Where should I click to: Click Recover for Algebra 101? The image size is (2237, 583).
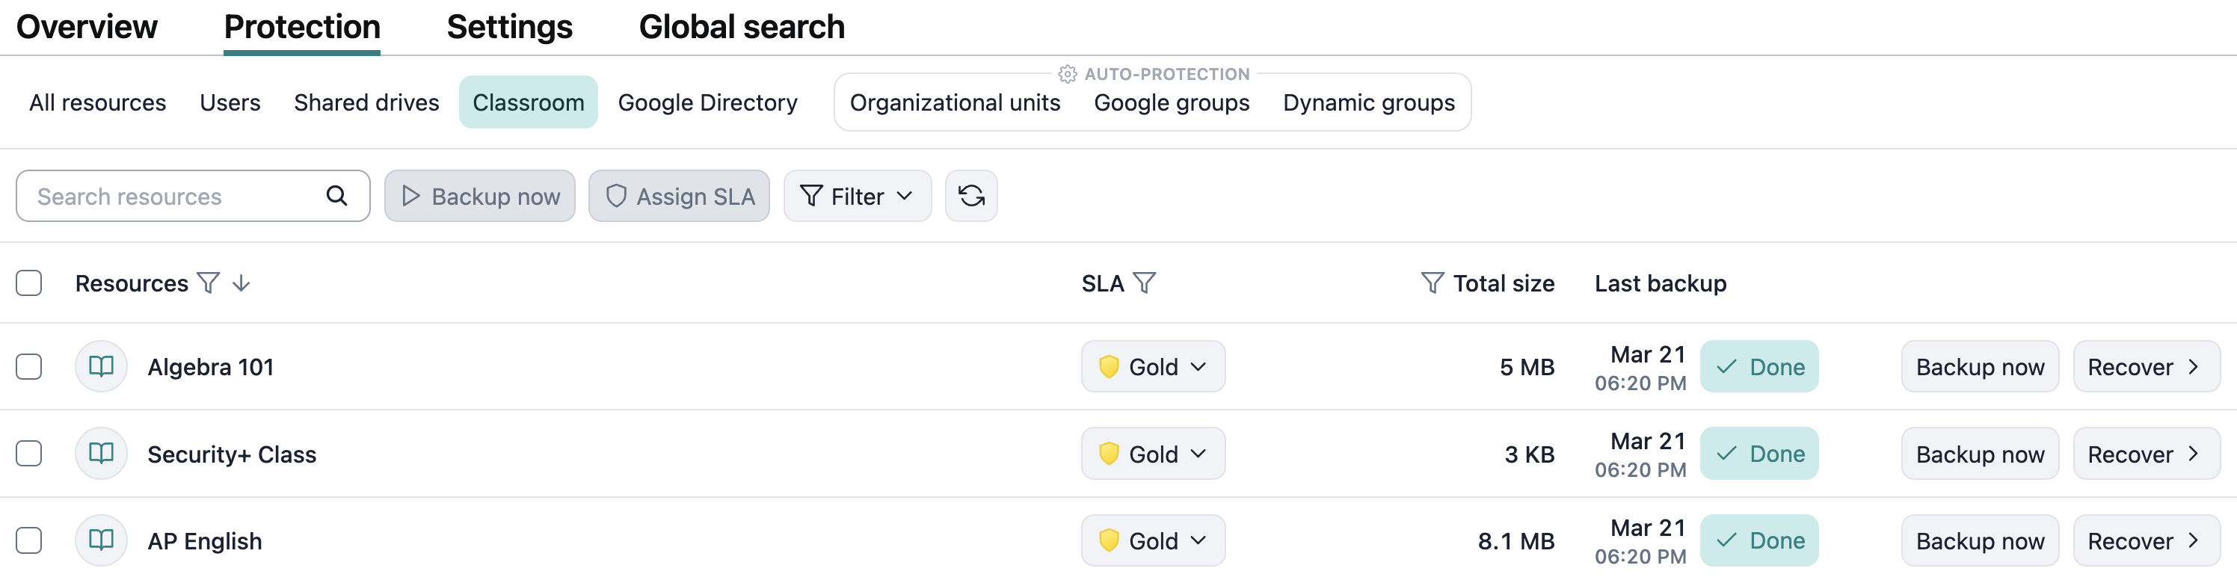click(x=2145, y=367)
